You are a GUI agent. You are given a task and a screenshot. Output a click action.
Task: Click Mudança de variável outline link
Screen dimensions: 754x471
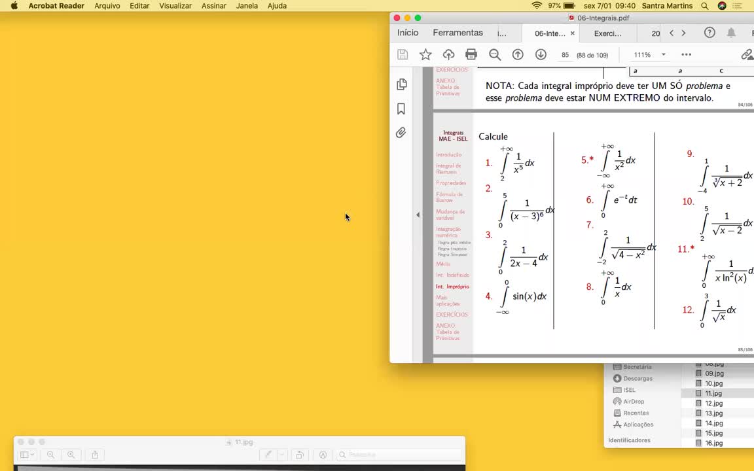pos(450,215)
